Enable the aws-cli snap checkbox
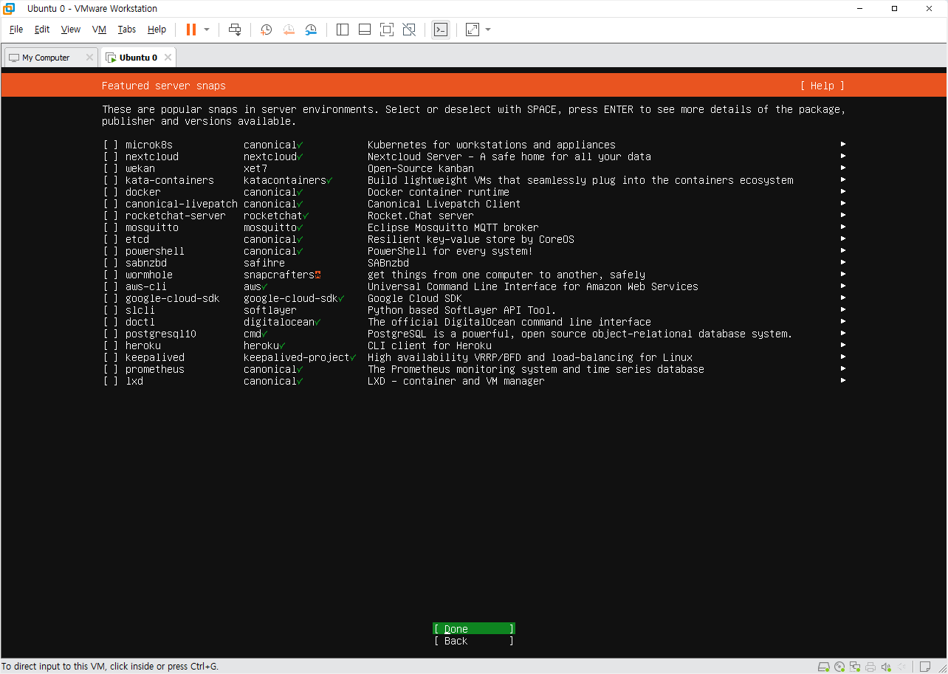Viewport: 948px width, 674px height. 111,286
